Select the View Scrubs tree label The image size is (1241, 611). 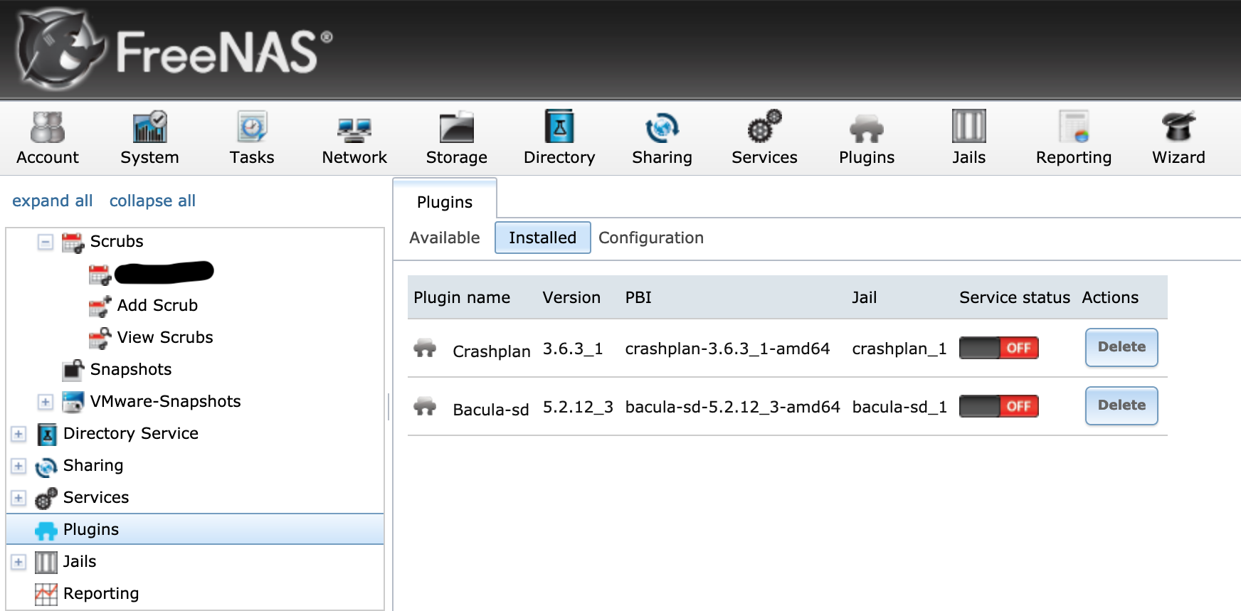click(x=165, y=337)
